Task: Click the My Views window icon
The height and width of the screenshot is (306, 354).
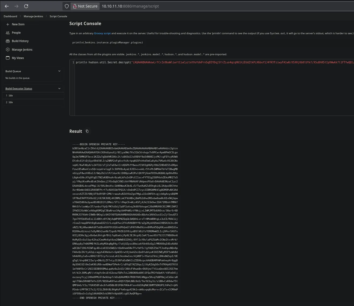Action: pyautogui.click(x=8, y=58)
